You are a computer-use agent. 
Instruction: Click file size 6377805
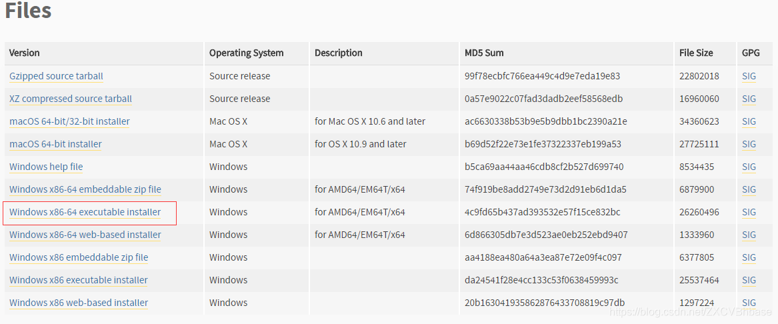[x=697, y=257]
